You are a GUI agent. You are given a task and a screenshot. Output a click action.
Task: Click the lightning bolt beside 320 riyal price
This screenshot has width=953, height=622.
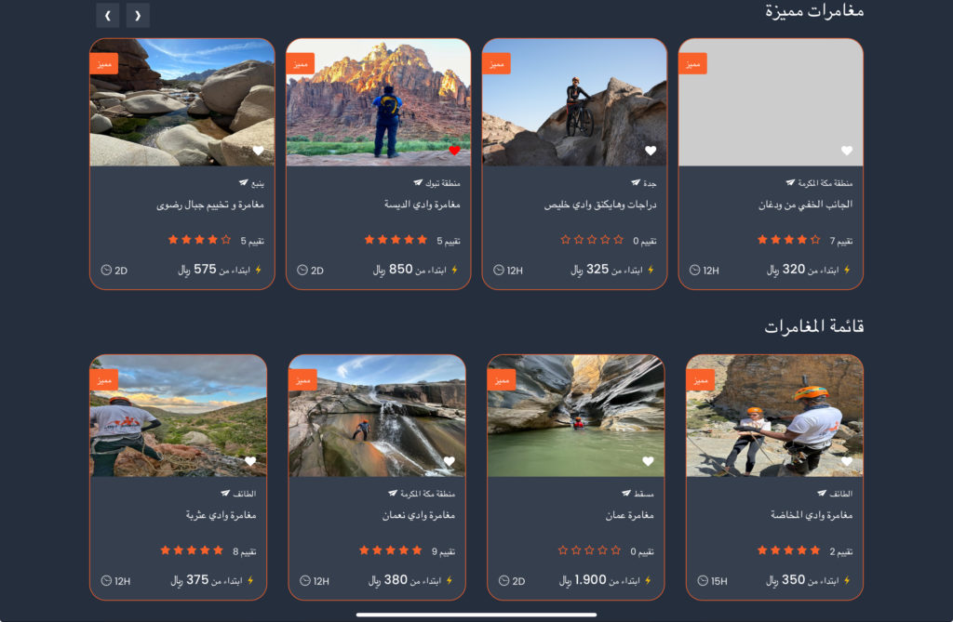tap(847, 270)
